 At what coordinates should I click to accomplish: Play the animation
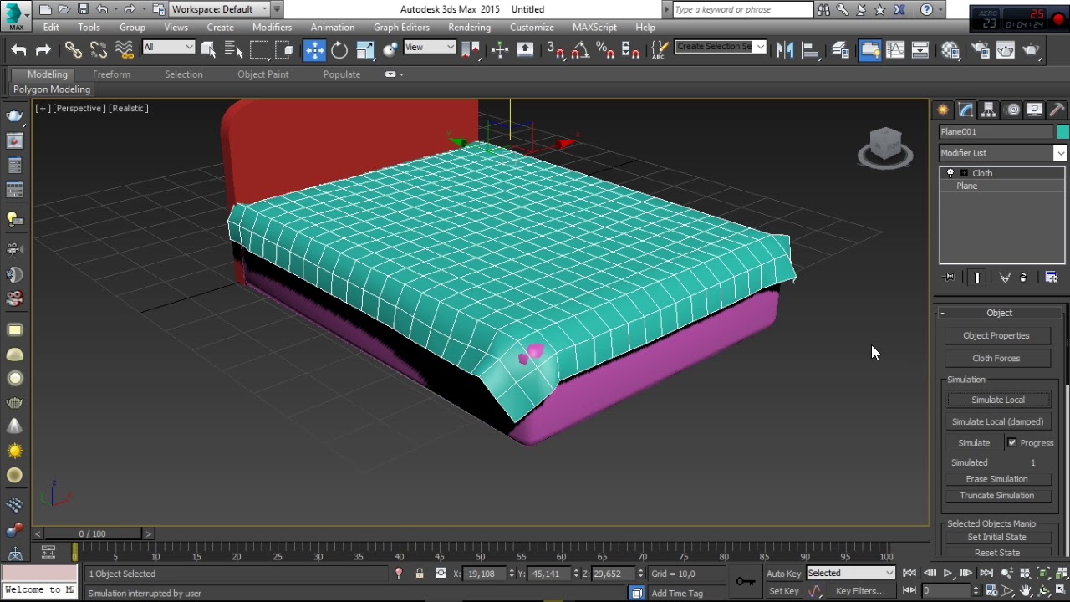click(x=948, y=574)
